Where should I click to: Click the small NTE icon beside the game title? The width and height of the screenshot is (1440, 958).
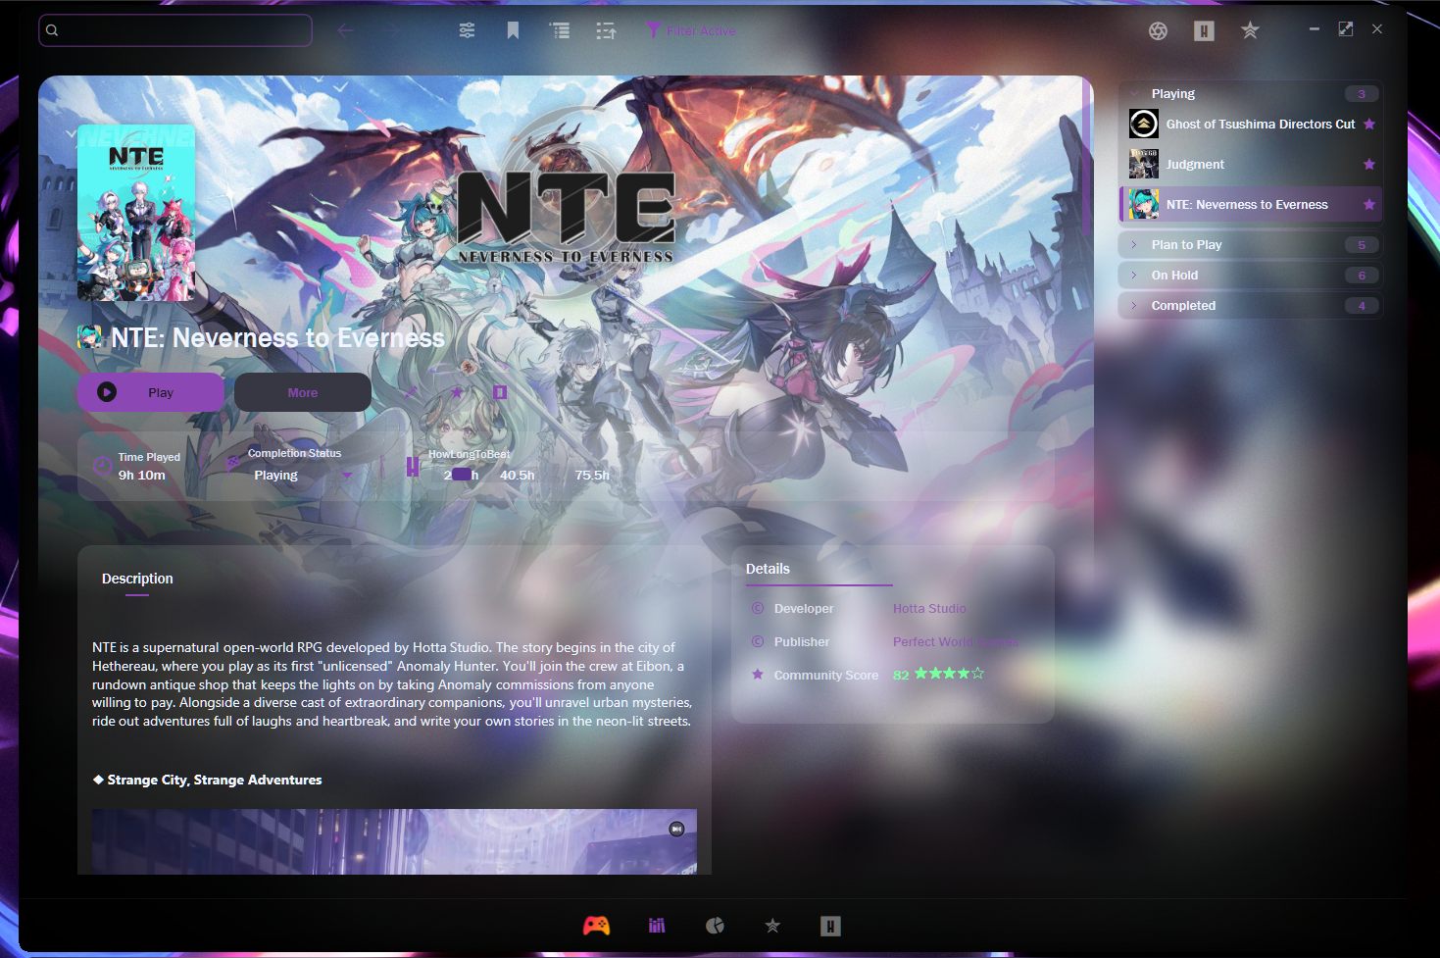(90, 337)
